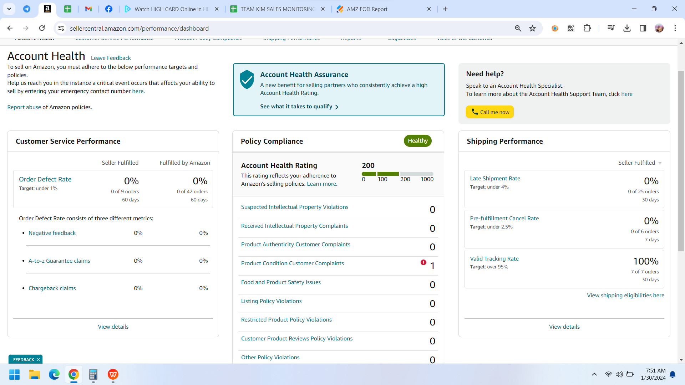Open the Calculator app on the taskbar

click(x=93, y=374)
